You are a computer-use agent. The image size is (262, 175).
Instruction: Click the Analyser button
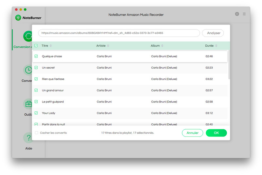[213, 33]
